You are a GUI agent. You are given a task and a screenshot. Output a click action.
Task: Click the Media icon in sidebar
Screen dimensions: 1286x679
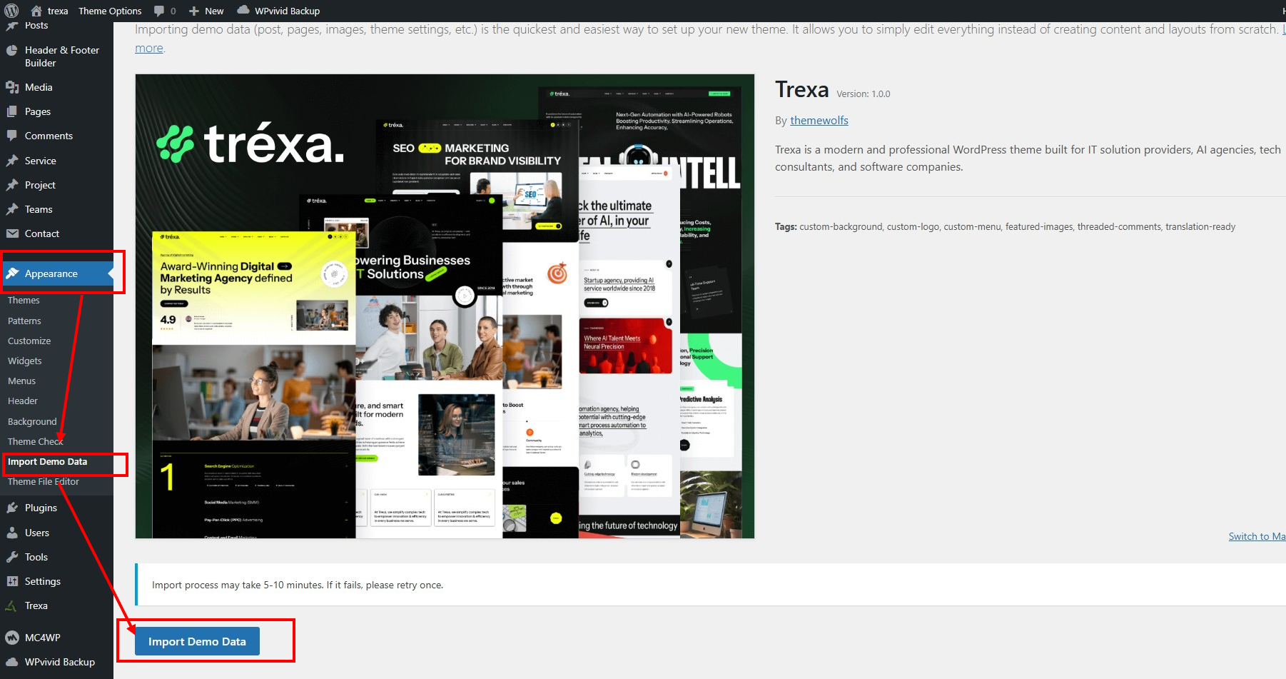point(12,87)
